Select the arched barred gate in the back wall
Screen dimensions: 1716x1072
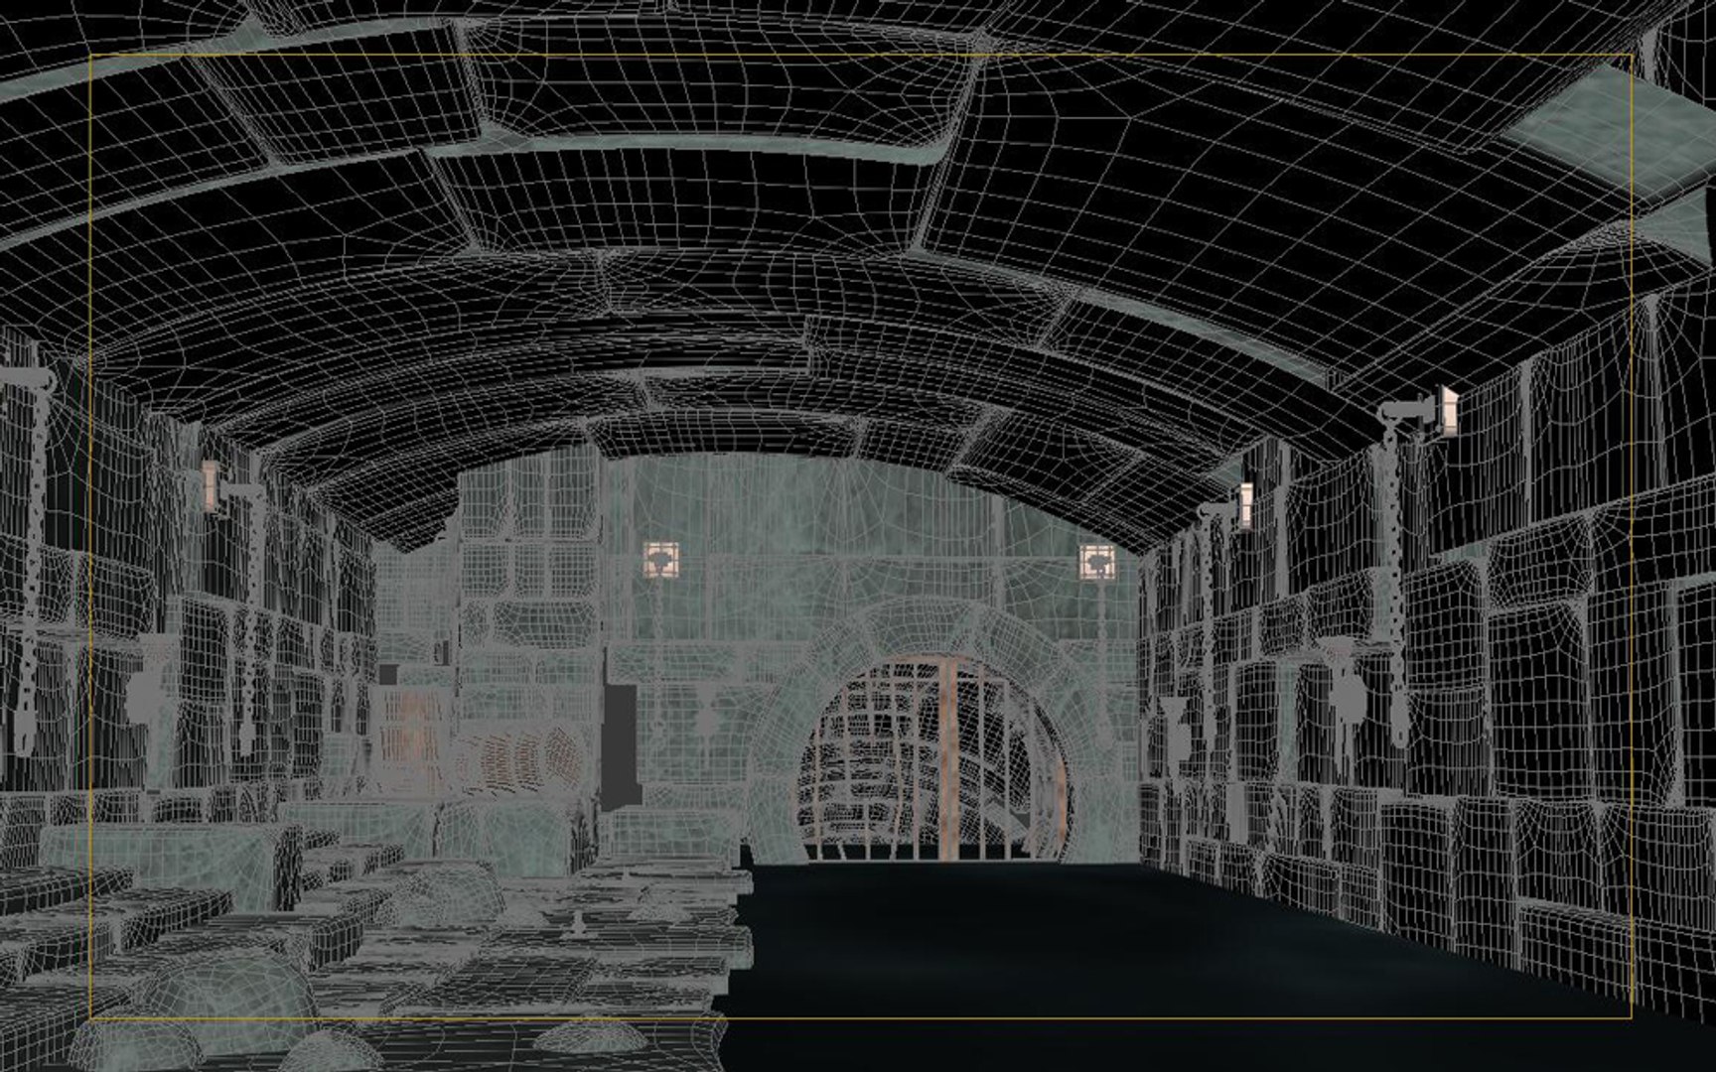[x=934, y=758]
